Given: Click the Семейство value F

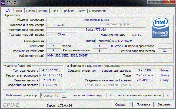Looking at the screenshot, I should click(54, 46).
